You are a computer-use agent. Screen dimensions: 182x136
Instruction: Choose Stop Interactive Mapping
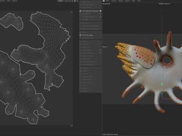point(90,29)
